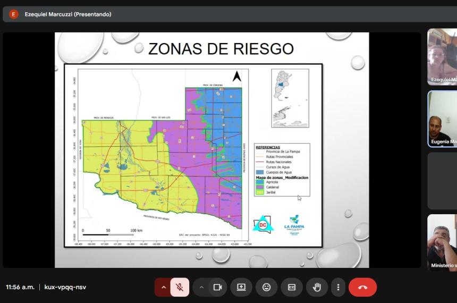Screen dimensions: 457x303
Task: Open the three-dot more options menu
Action: point(338,287)
